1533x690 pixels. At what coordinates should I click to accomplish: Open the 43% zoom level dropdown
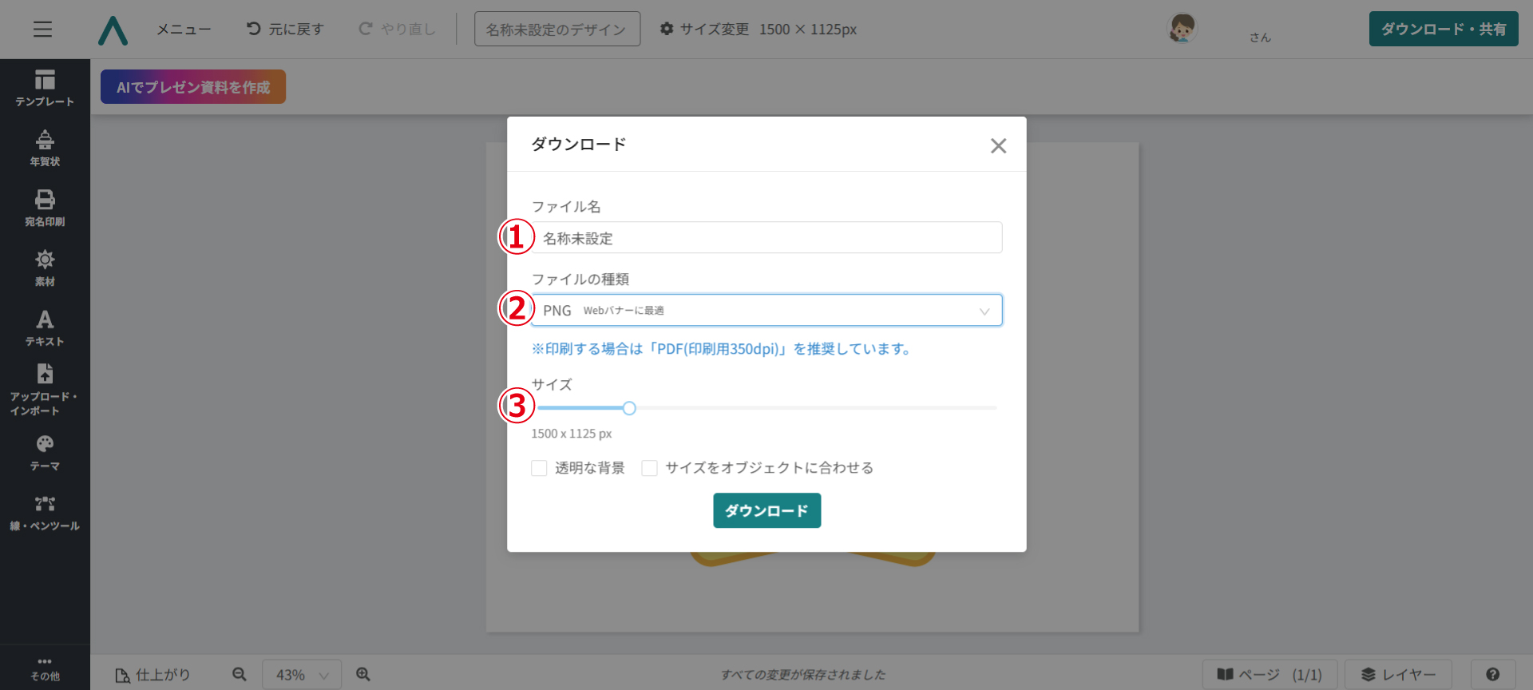(302, 675)
